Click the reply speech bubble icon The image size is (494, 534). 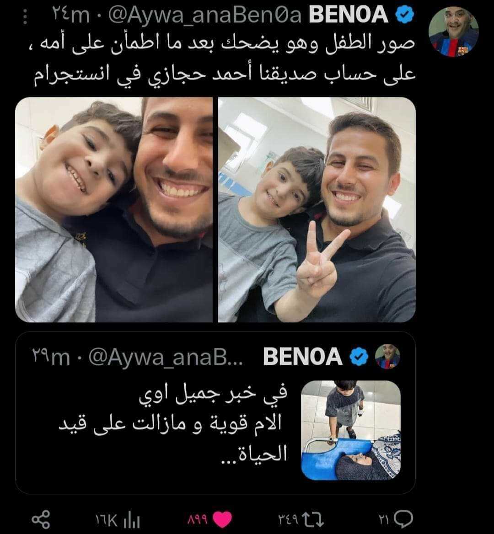403,519
